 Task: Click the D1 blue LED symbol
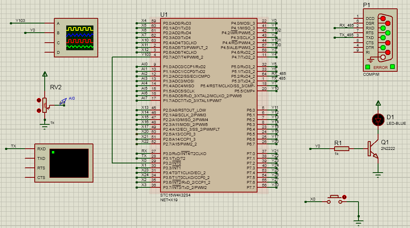click(377, 119)
